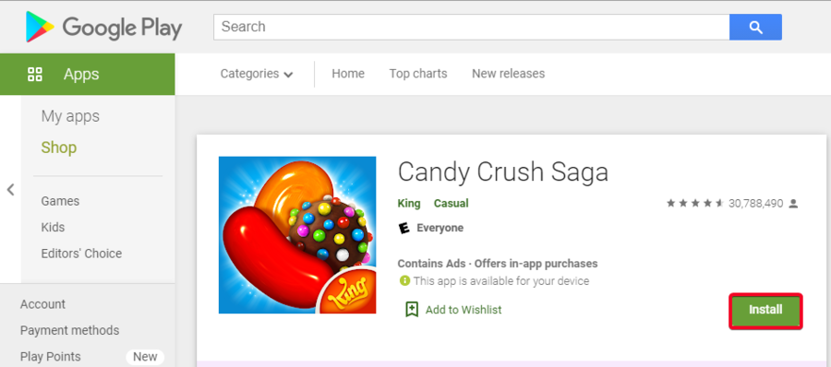Screen dimensions: 831x367
Task: Click 'This app is available for your device'
Action: (x=501, y=280)
